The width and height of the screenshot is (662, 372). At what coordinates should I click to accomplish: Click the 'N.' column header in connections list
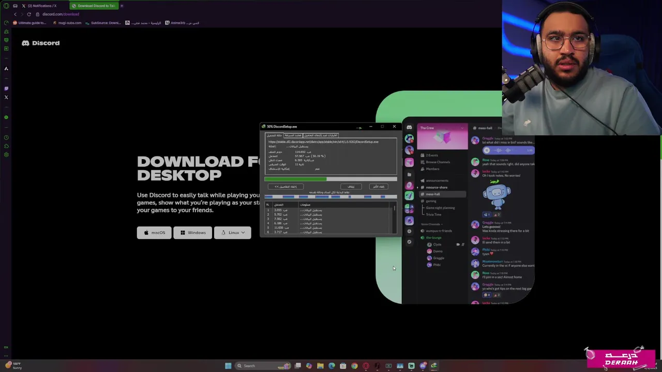coord(268,205)
